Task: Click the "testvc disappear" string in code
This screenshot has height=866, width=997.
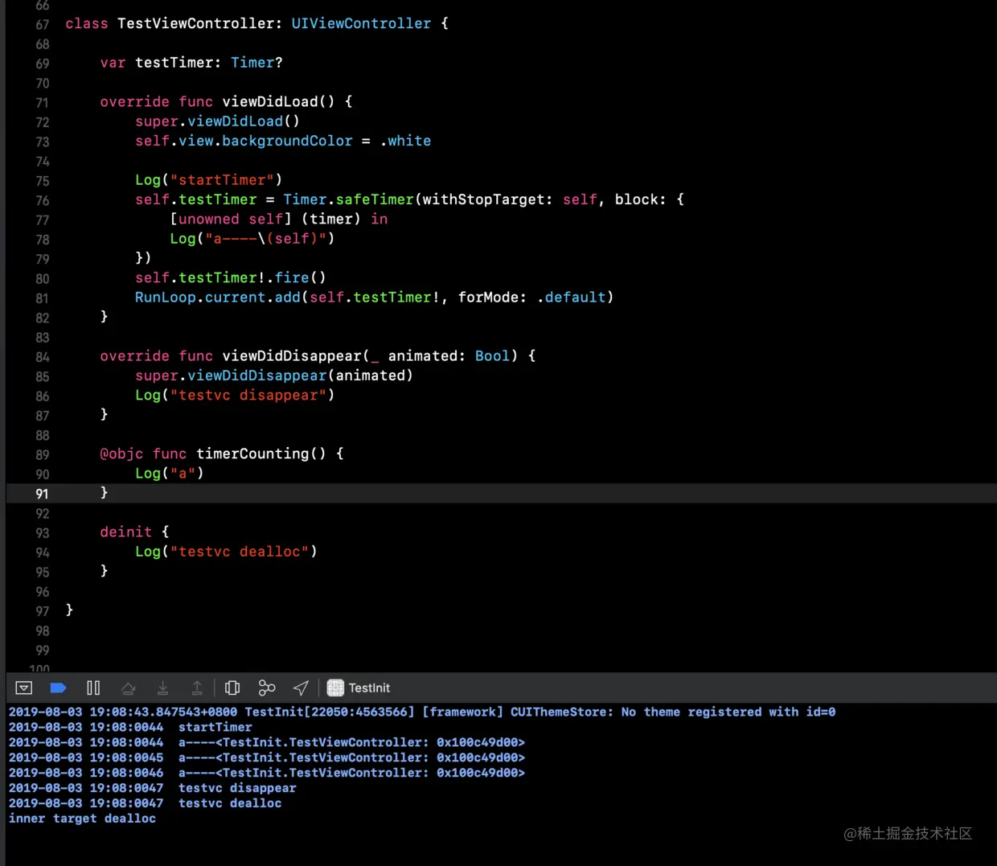Action: 248,395
